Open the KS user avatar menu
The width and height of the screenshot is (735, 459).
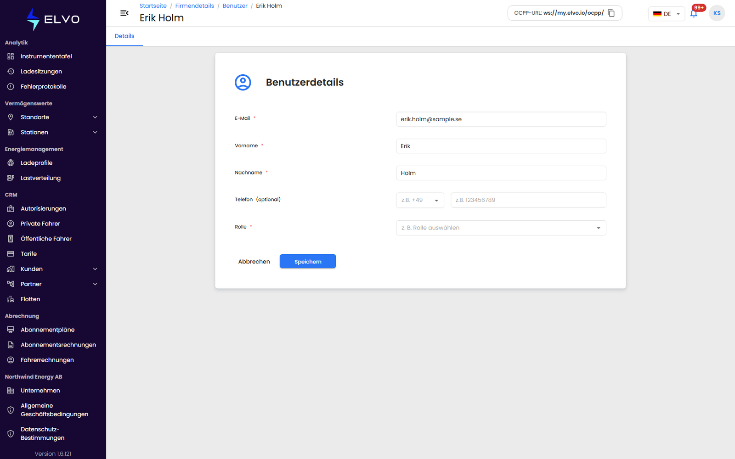pos(717,13)
